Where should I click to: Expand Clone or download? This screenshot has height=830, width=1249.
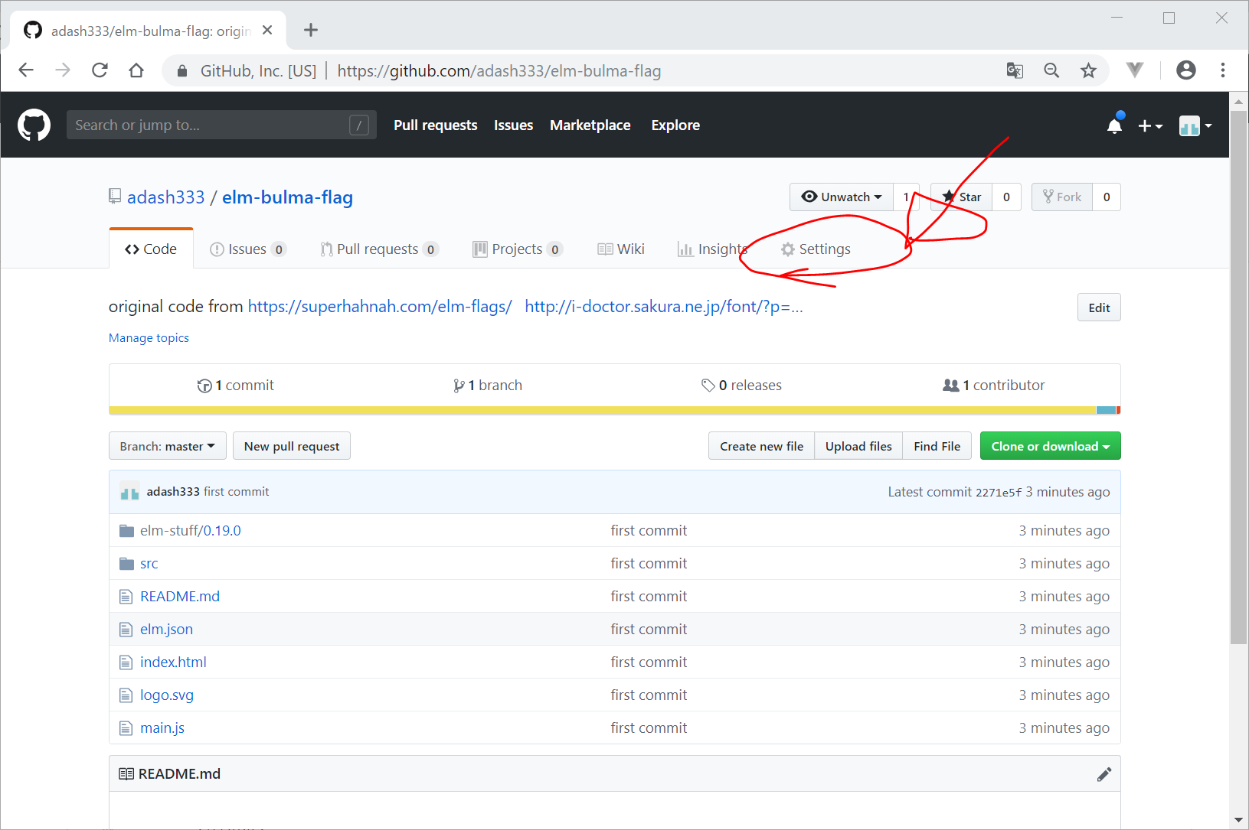coord(1050,446)
